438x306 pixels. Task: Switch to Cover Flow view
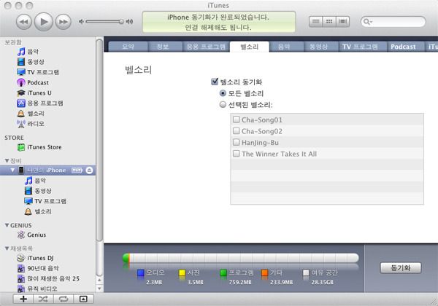(342, 21)
